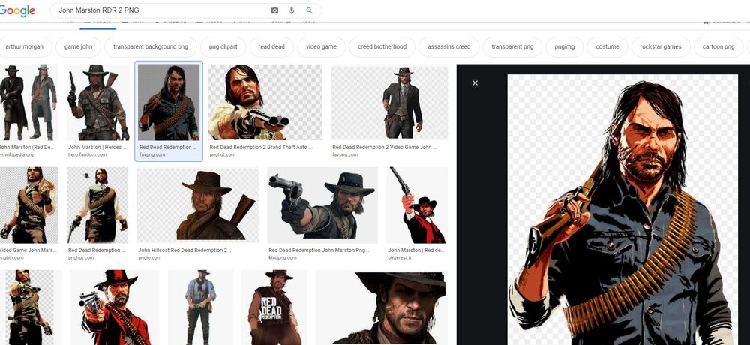Filter by the 'png clipart' chip
This screenshot has height=345, width=750.
tap(223, 46)
